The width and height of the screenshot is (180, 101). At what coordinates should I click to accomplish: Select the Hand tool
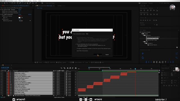click(x=5, y=3)
